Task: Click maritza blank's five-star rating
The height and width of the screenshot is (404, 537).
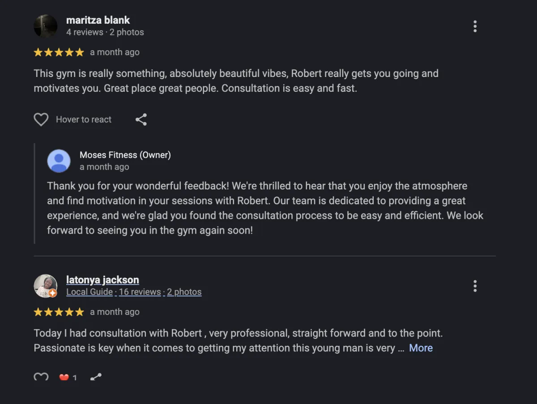Action: click(59, 52)
